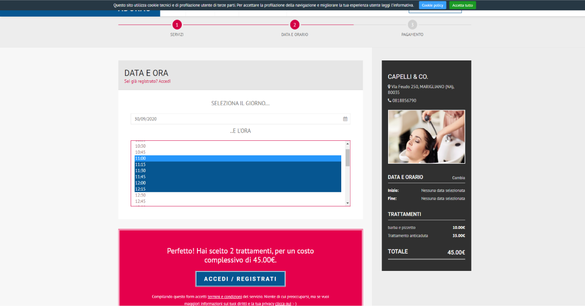Click the total amount 45.00€
The height and width of the screenshot is (306, 585).
coord(456,252)
